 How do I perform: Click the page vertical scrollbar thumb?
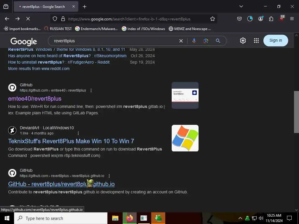pyautogui.click(x=296, y=112)
